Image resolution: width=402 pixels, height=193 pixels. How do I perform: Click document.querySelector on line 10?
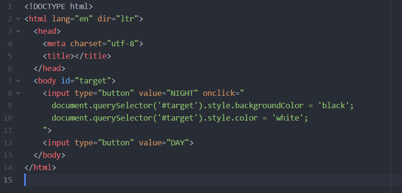point(102,118)
